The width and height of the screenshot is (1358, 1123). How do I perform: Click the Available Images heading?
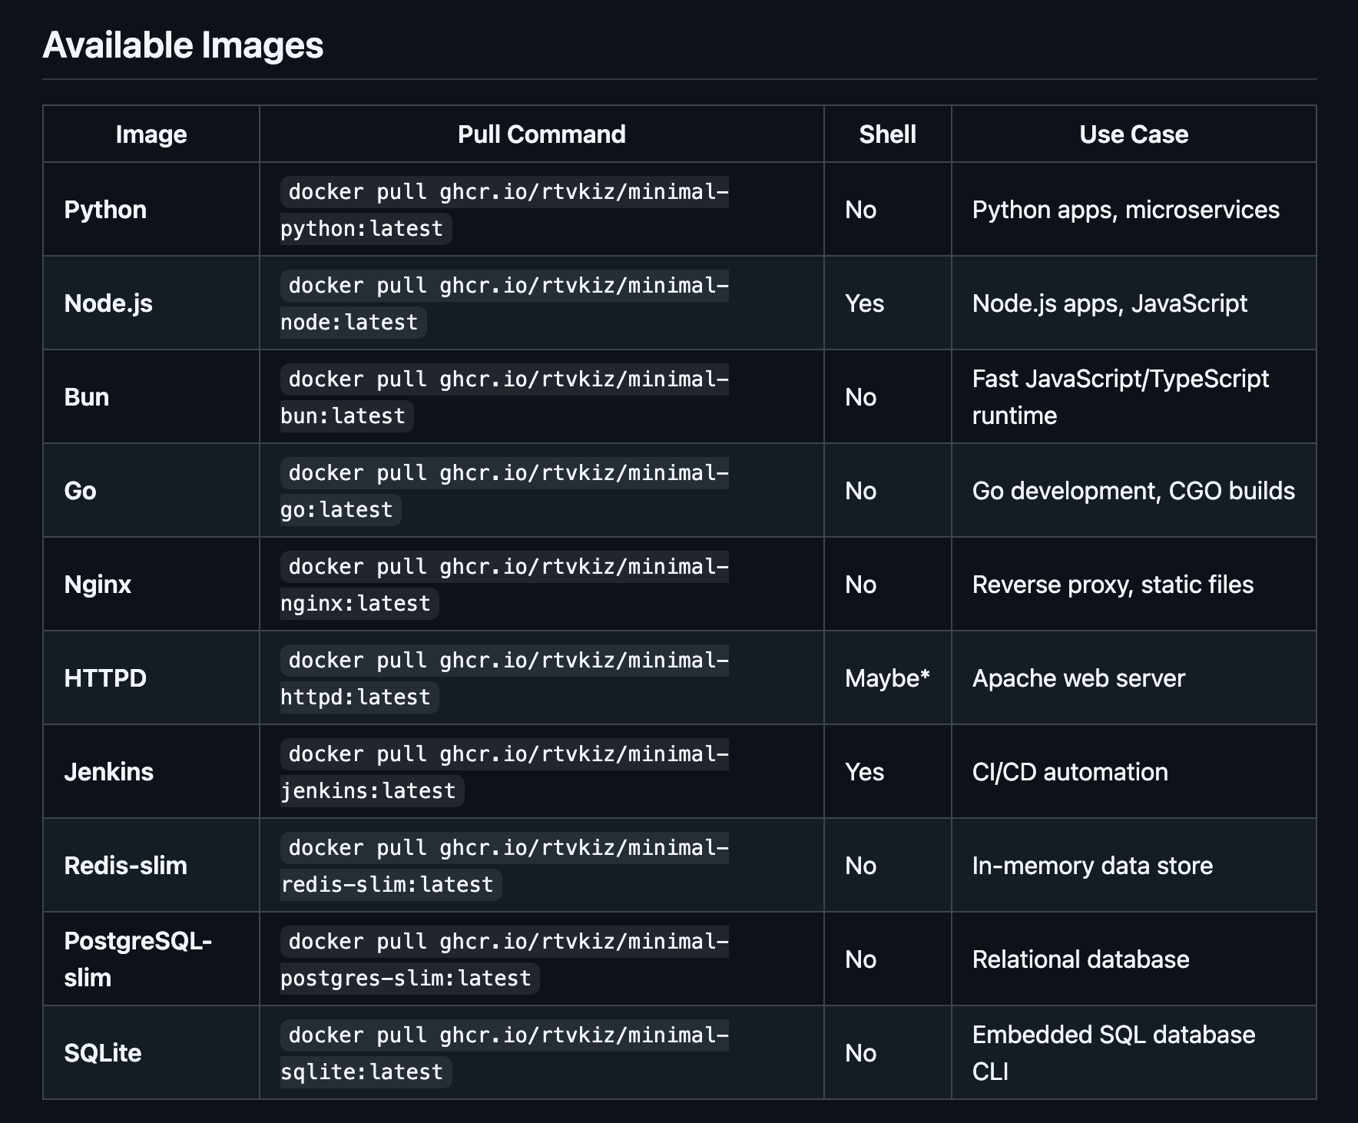point(183,45)
